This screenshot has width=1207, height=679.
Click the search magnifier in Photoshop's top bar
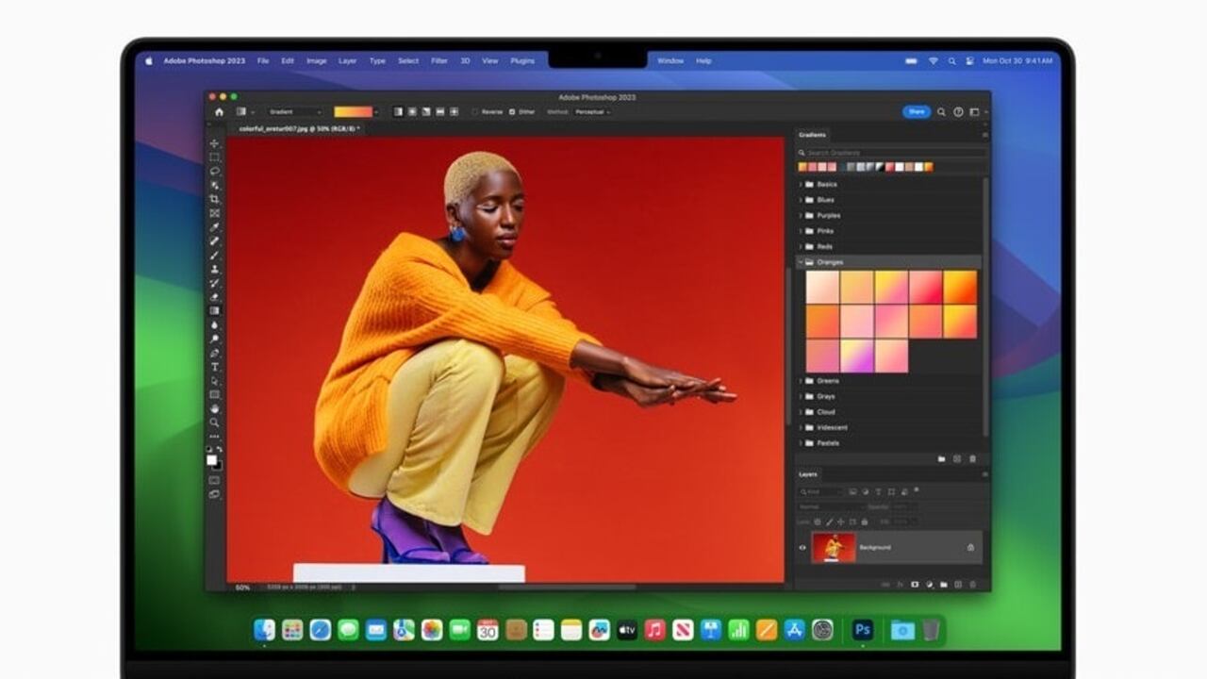click(940, 110)
